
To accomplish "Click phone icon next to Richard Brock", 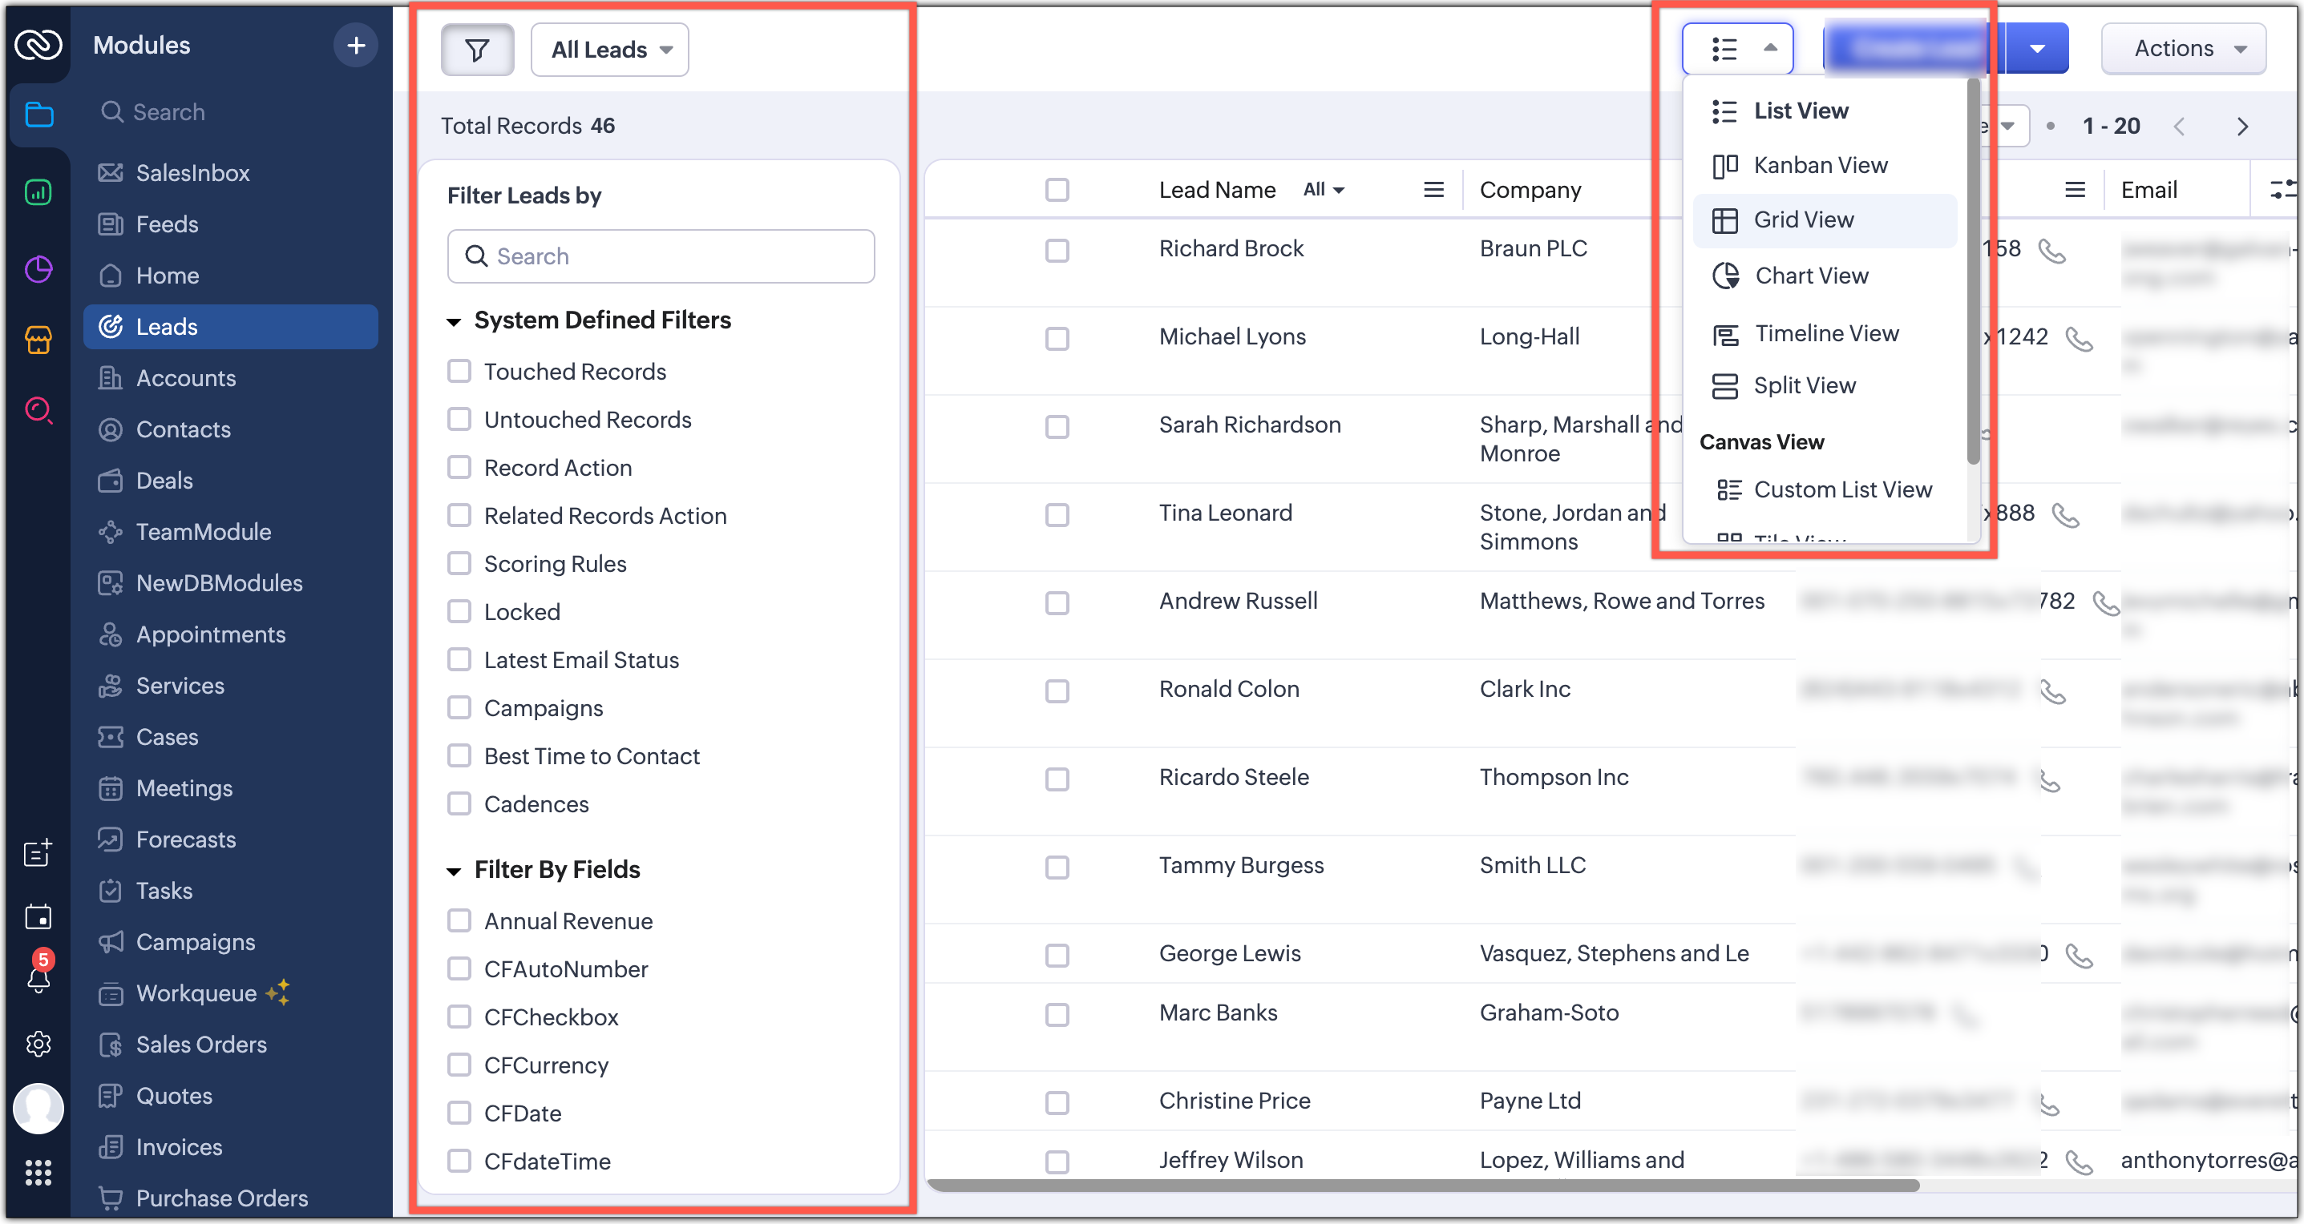I will point(2051,251).
